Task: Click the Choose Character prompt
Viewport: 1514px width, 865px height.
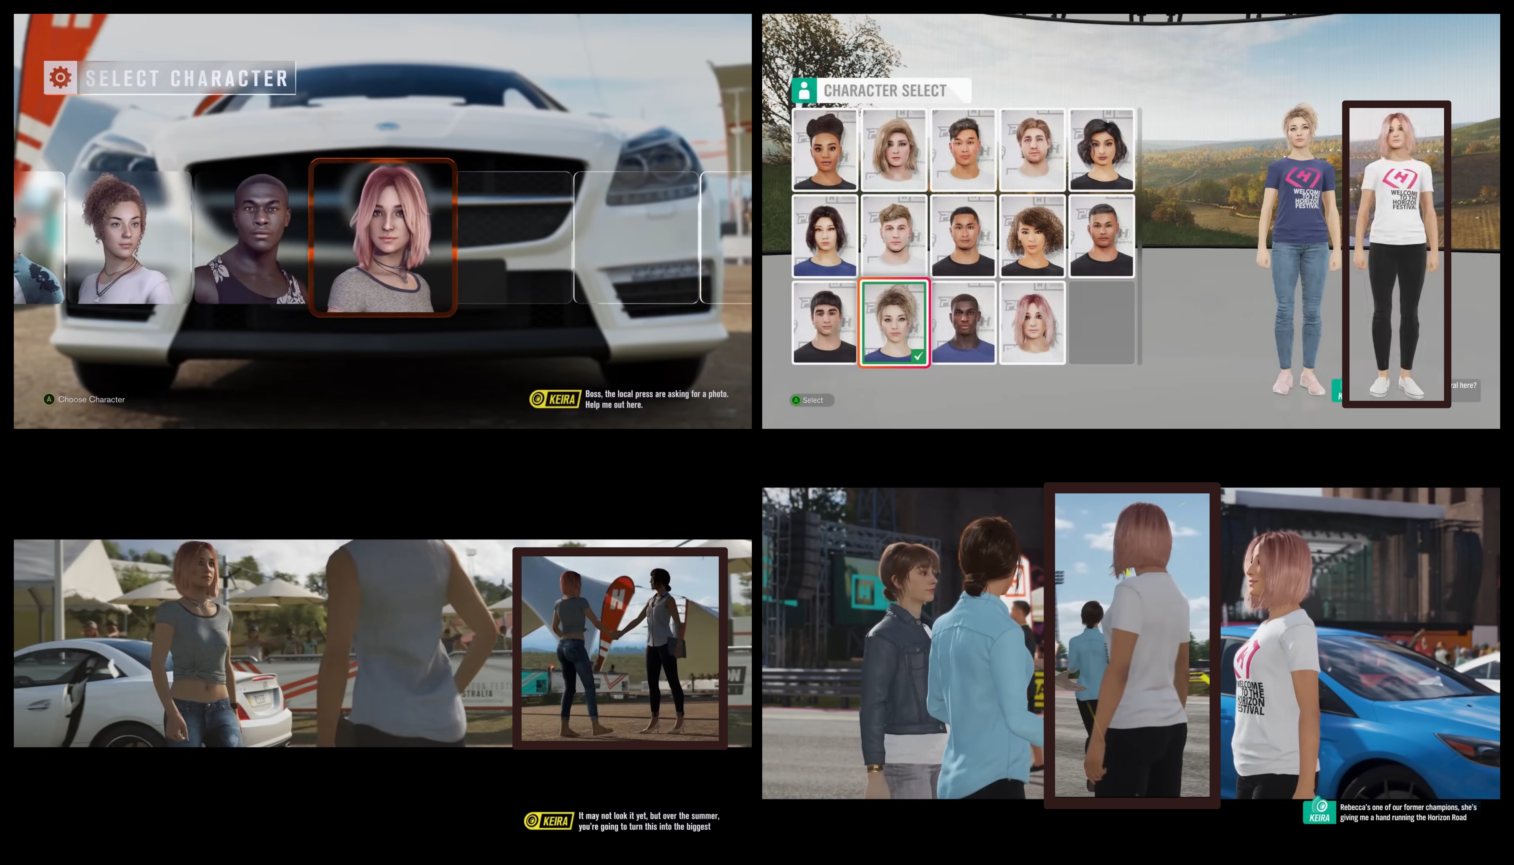Action: point(85,399)
